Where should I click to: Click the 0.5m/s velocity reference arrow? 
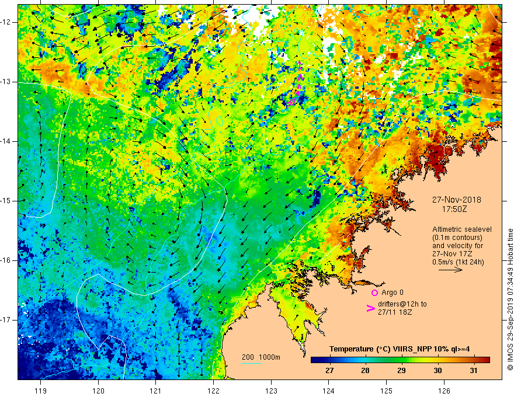(x=450, y=270)
